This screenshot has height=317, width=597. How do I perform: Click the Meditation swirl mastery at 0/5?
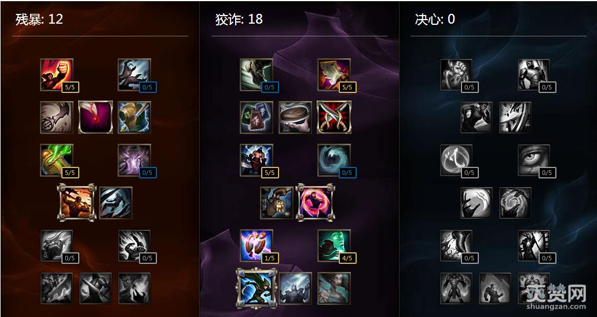click(334, 160)
